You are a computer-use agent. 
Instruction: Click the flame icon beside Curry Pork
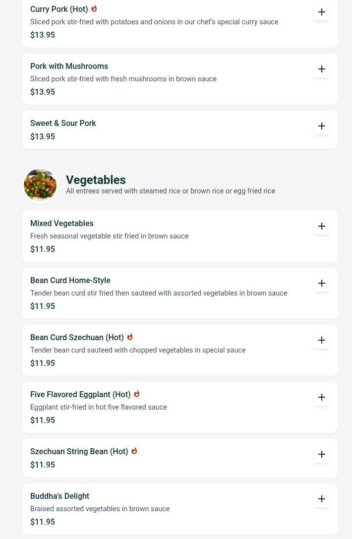pyautogui.click(x=94, y=8)
